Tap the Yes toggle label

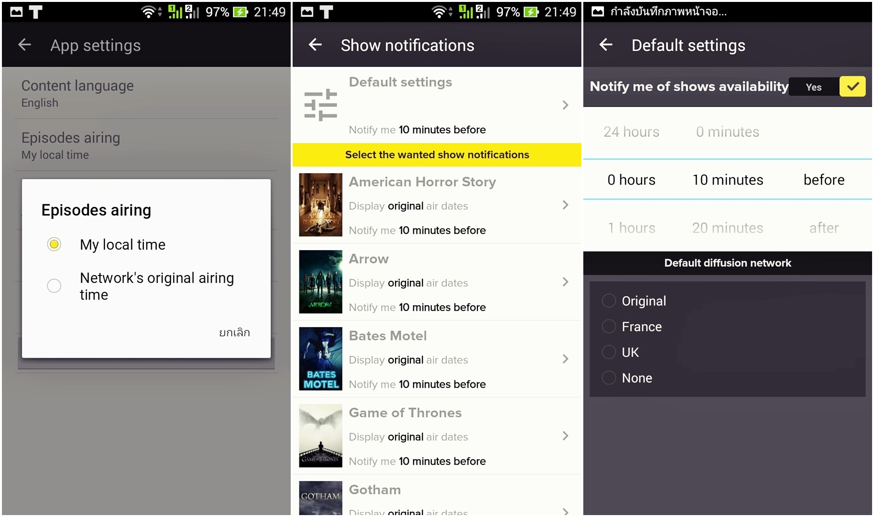pos(813,87)
